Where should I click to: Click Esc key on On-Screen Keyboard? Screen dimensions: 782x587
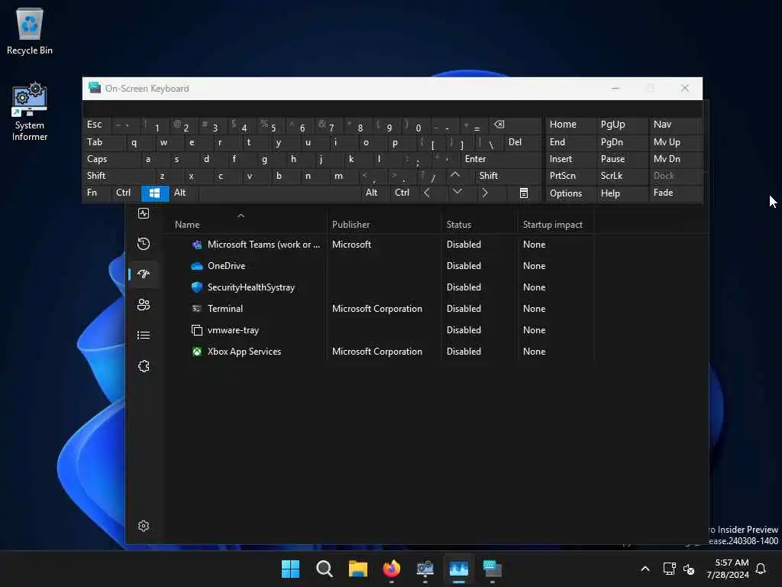(97, 125)
